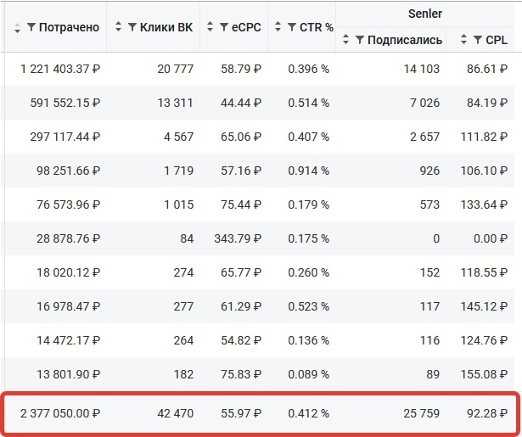Viewport: 522px width, 437px height.
Task: Select the CTR cell 0.523 %
Action: click(309, 306)
